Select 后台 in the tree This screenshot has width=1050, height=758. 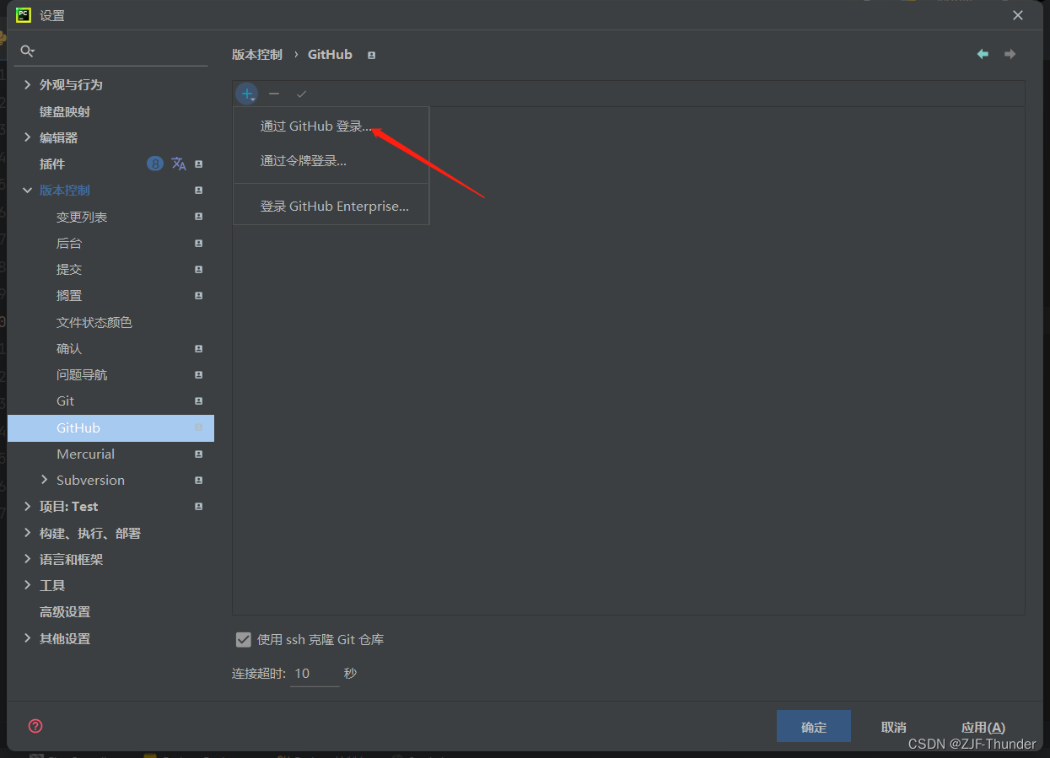tap(69, 243)
